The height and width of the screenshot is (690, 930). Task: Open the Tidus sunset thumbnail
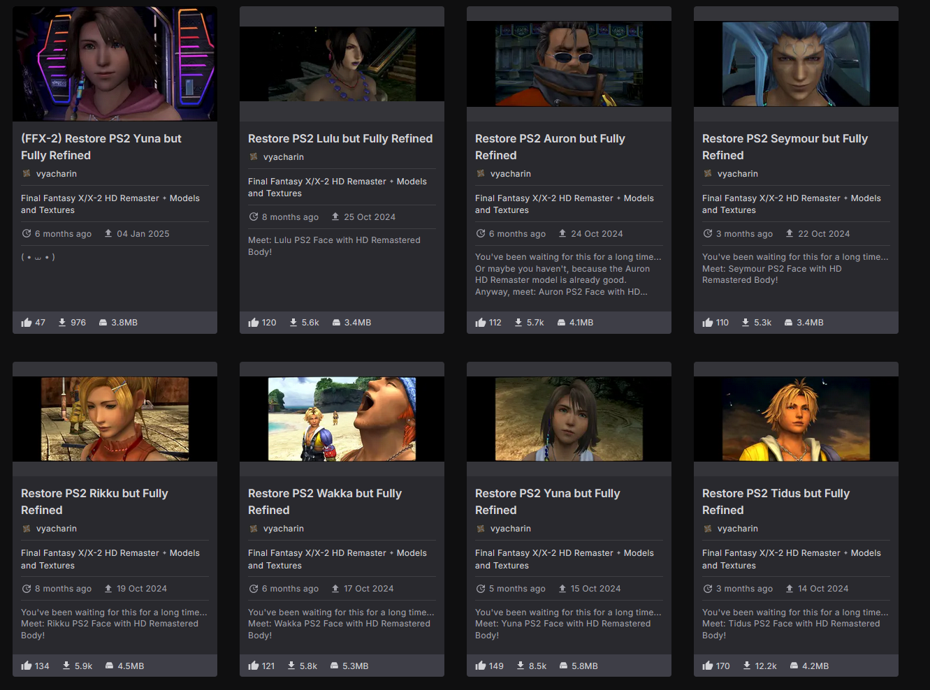pyautogui.click(x=796, y=419)
